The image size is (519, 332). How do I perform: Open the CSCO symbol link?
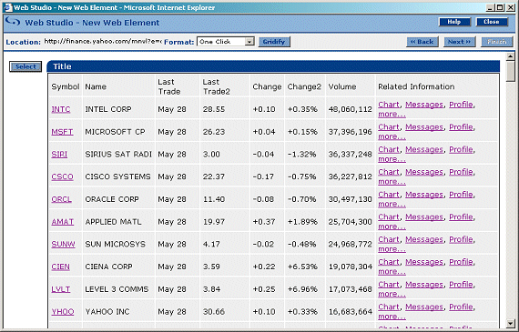coord(62,176)
